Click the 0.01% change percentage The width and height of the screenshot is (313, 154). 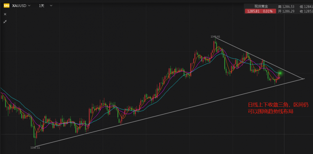click(268, 11)
